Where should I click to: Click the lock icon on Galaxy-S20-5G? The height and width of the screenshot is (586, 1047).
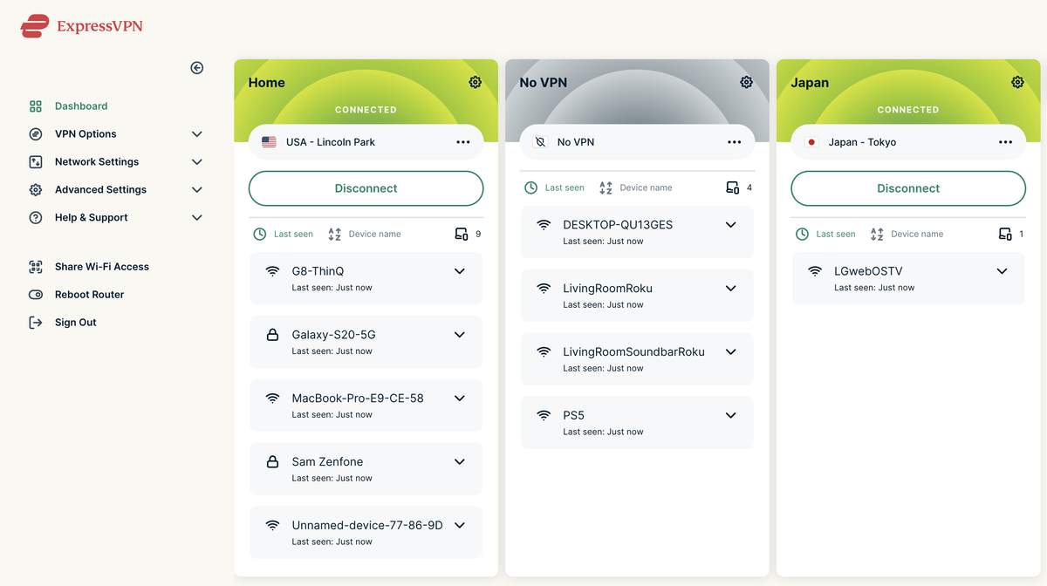pyautogui.click(x=272, y=335)
